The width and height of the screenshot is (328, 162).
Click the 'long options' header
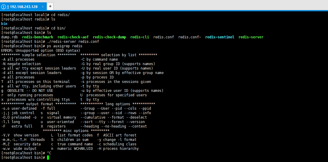118,104
